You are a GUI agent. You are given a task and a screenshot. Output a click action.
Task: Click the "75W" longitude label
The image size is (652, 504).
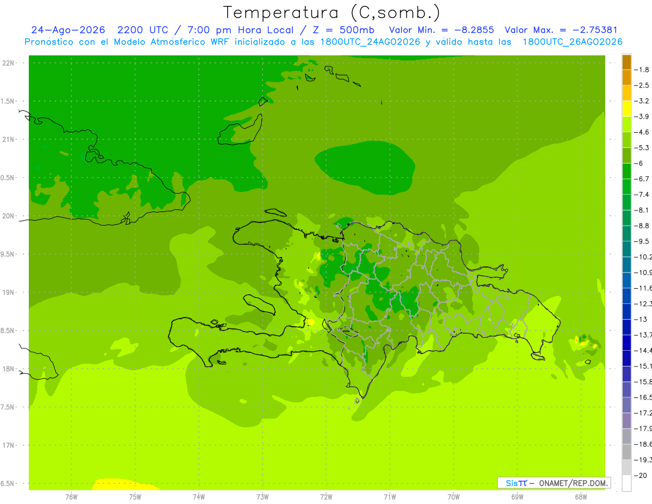[x=135, y=497]
